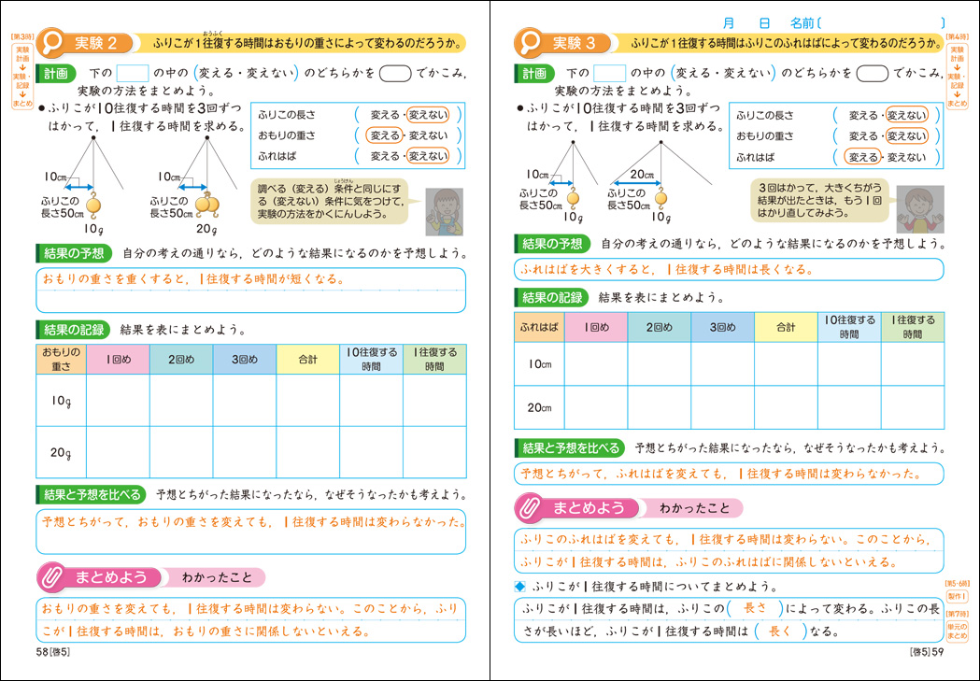Click the page number 59
The width and height of the screenshot is (980, 681).
938,652
